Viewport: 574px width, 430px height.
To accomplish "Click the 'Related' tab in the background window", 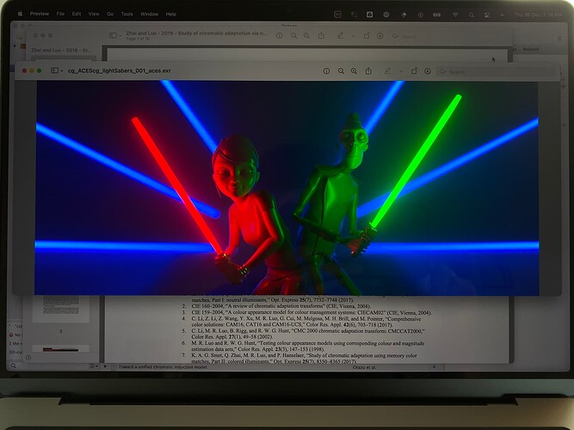I will click(x=531, y=49).
